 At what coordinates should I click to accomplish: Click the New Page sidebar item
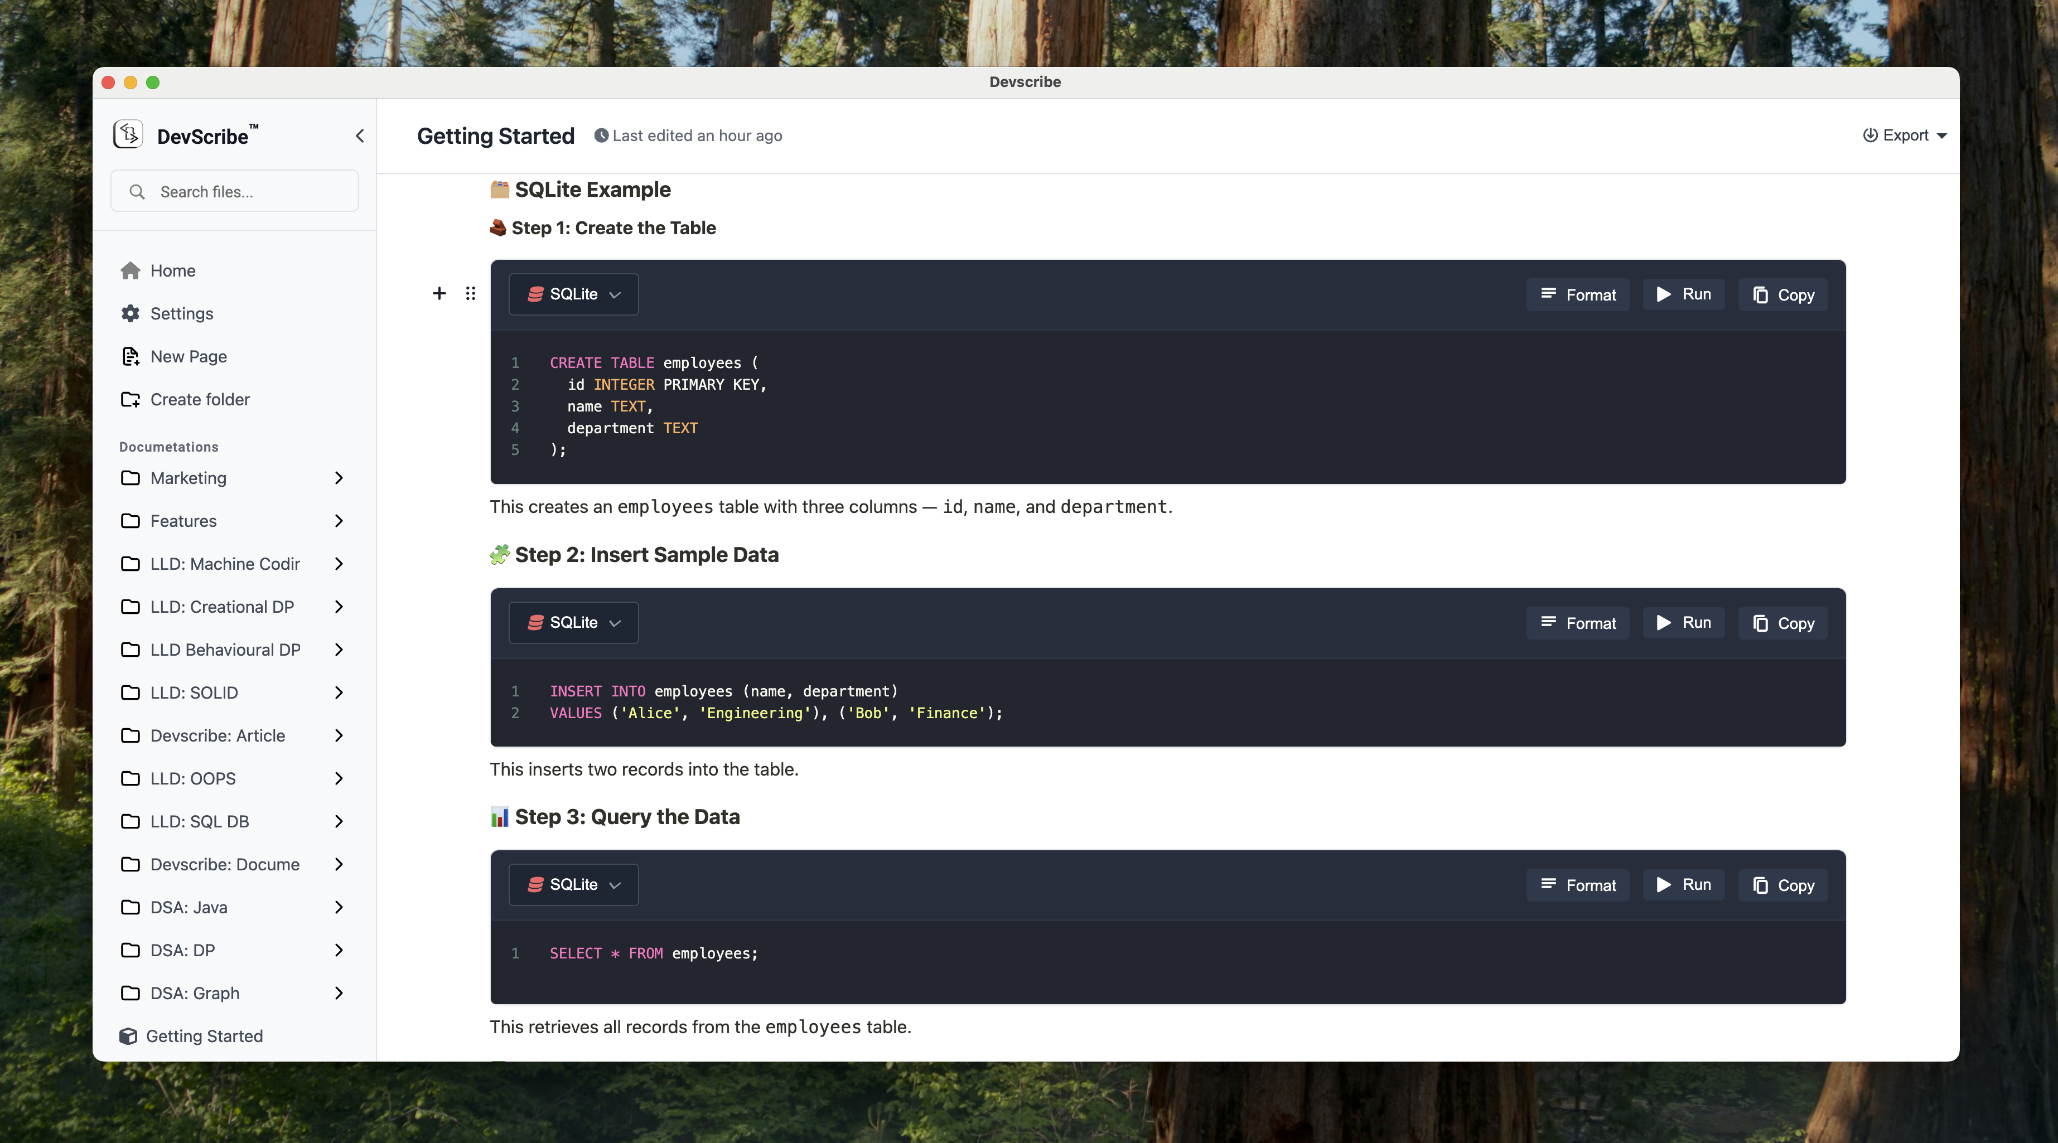(188, 356)
